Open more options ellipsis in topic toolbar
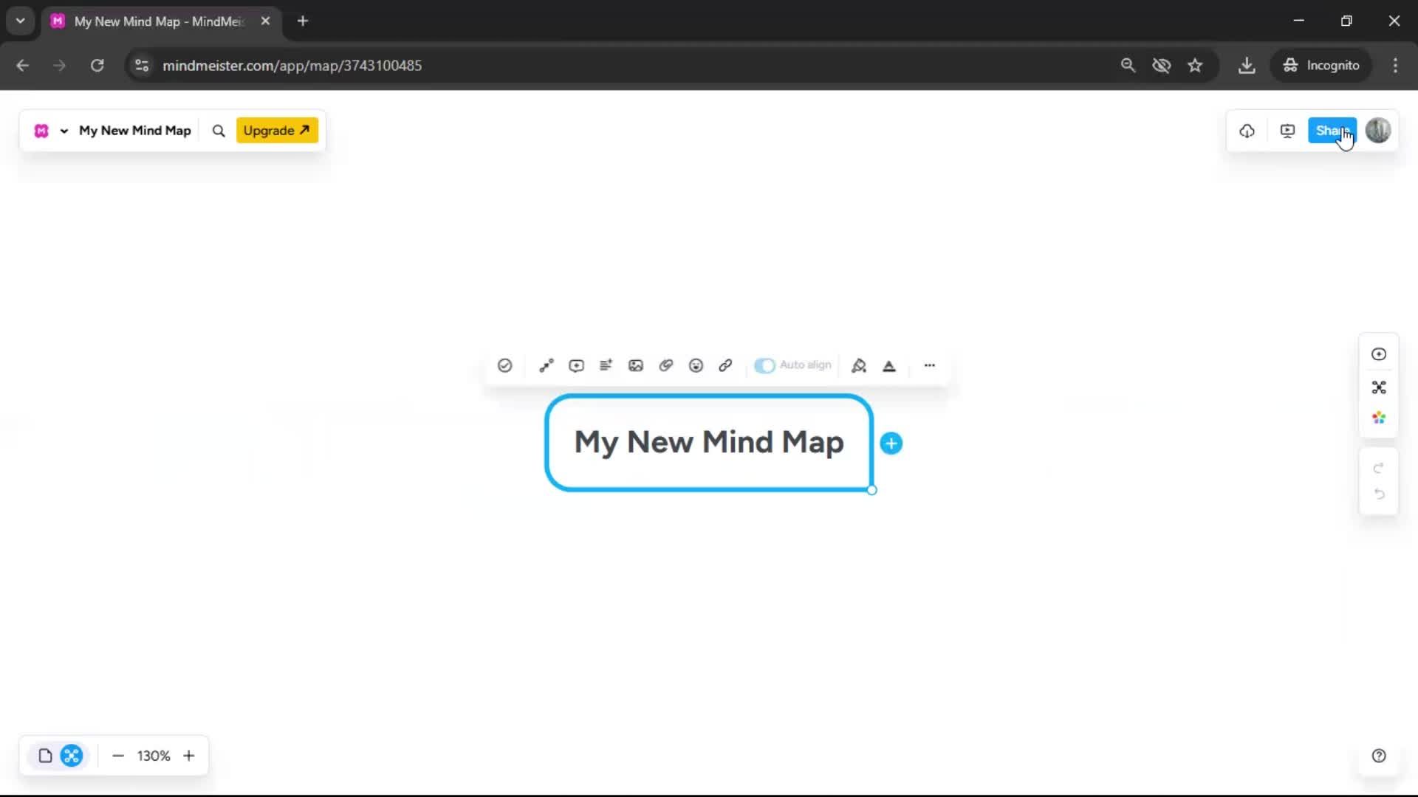The width and height of the screenshot is (1418, 797). tap(929, 365)
